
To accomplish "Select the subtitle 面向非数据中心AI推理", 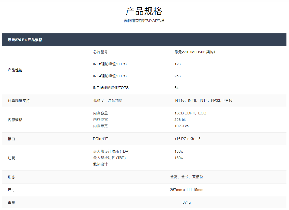I will click(144, 21).
